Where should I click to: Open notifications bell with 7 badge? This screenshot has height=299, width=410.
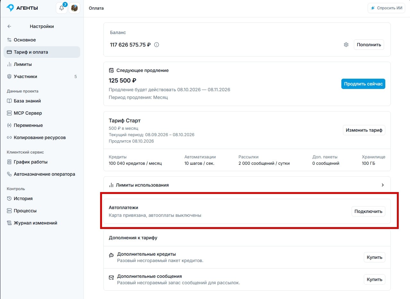62,8
